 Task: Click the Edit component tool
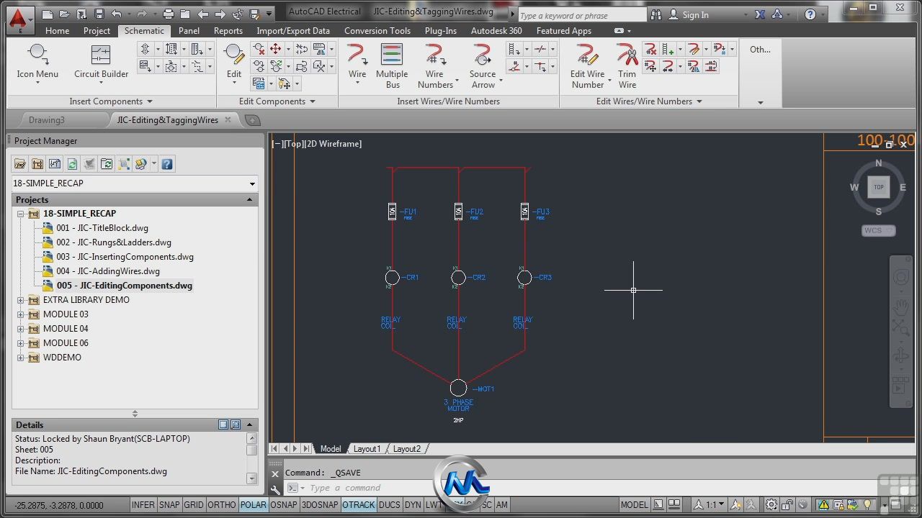pyautogui.click(x=234, y=62)
